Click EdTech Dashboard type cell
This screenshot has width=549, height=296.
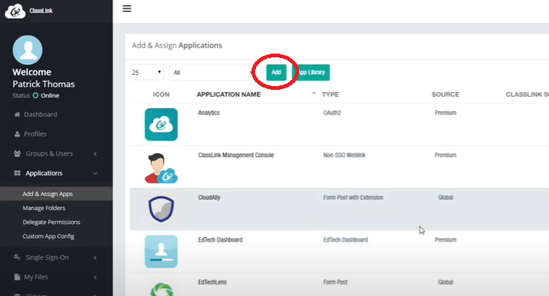click(345, 240)
